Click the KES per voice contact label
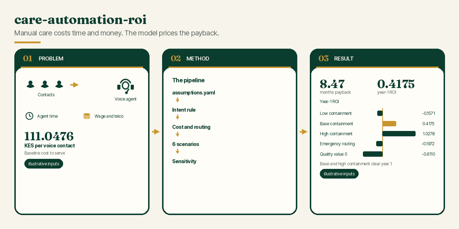 point(49,146)
